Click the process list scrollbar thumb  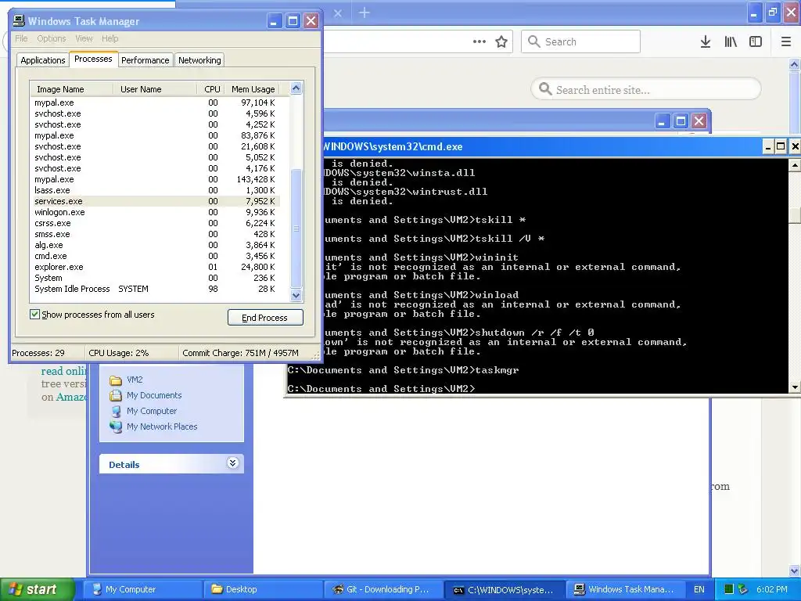tap(296, 228)
